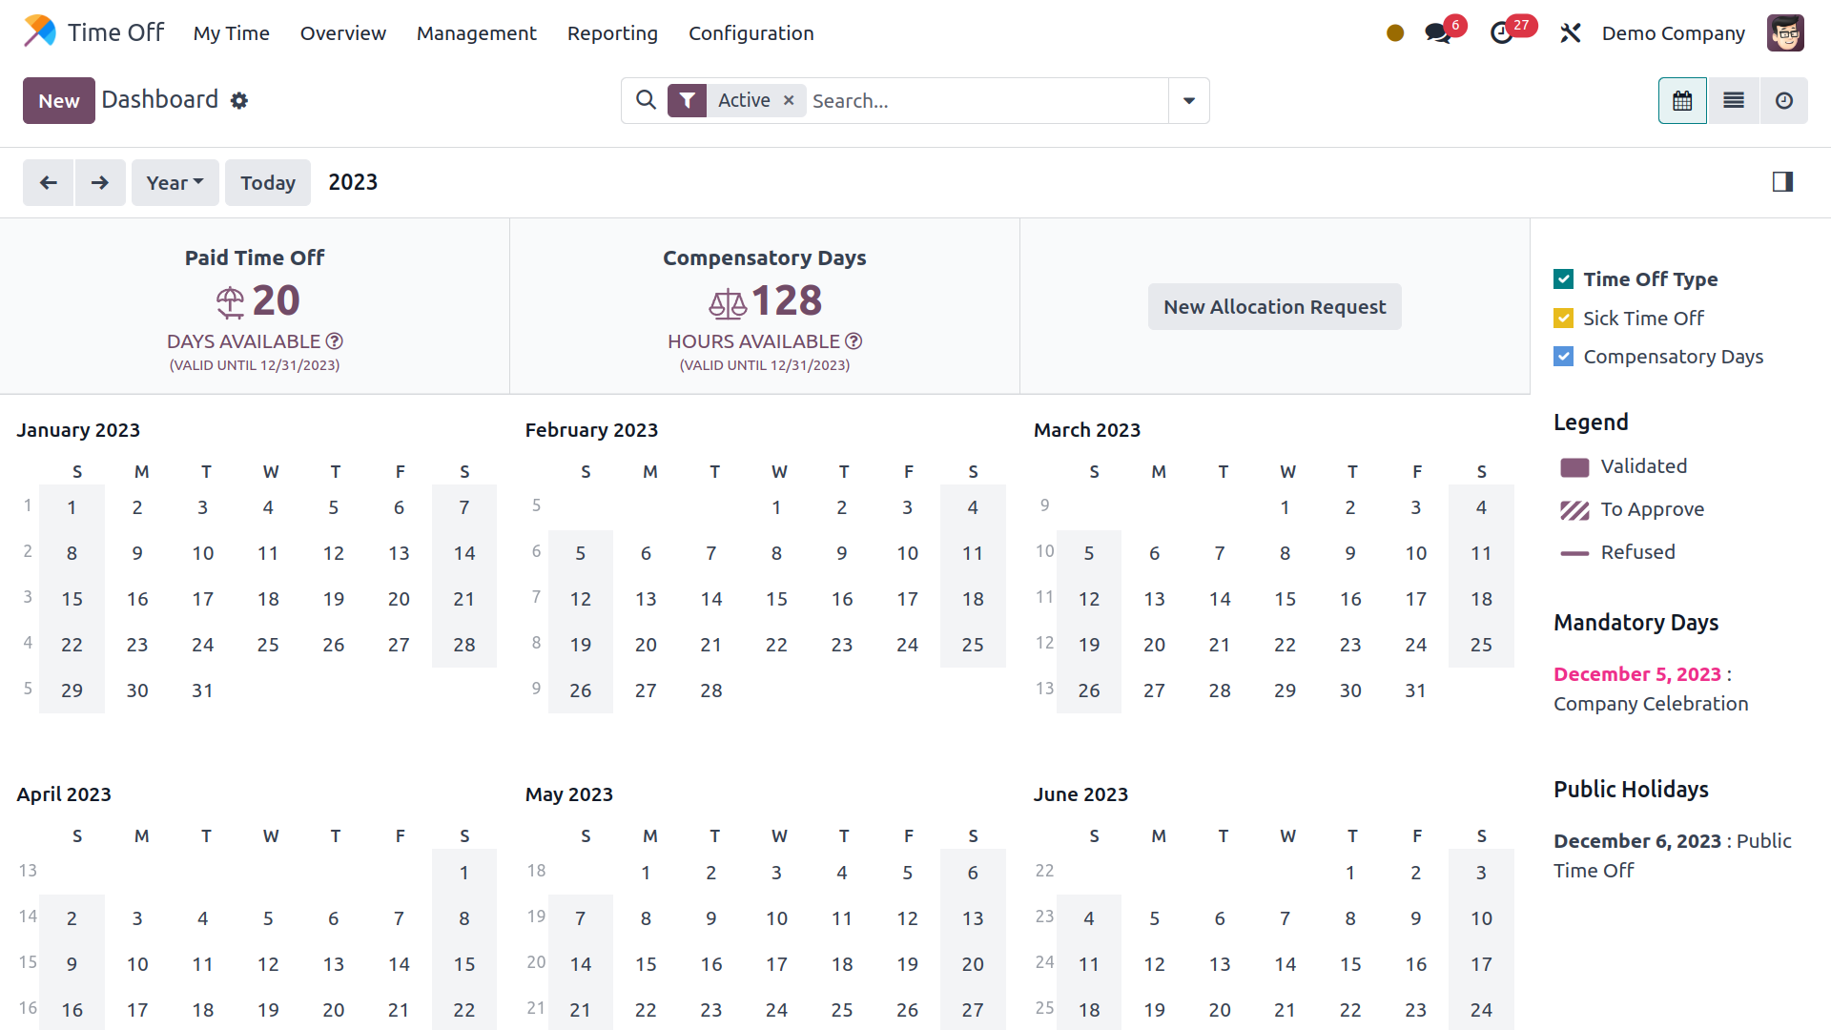This screenshot has height=1030, width=1831.
Task: Open the Year view dropdown
Action: [x=175, y=182]
